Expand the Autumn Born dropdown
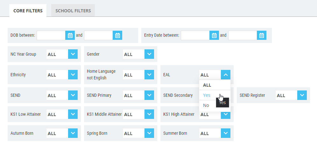Image resolution: width=317 pixels, height=142 pixels. point(73,133)
